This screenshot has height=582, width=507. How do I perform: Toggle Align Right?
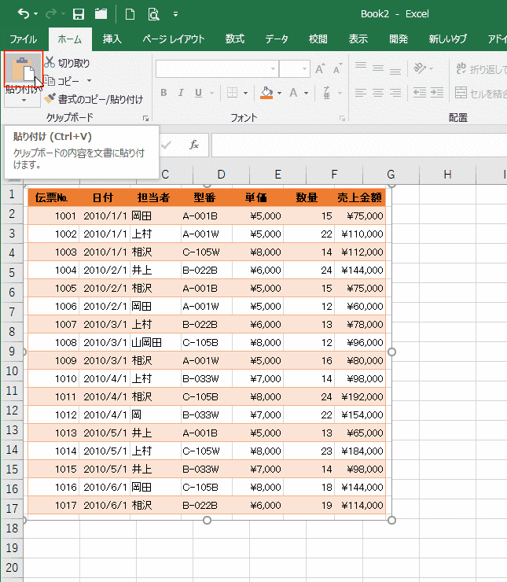tap(395, 93)
